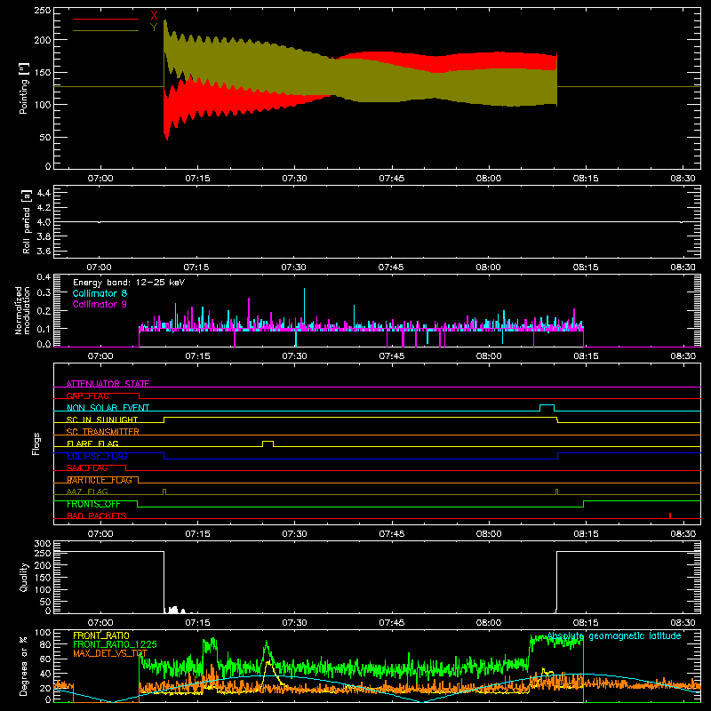Screen dimensions: 711x711
Task: Click the raised NON_SOLAR_EVENT pulse in the Flags panel
Action: coord(547,407)
